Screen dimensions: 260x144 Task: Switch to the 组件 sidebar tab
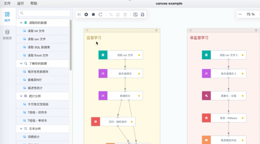[7, 17]
